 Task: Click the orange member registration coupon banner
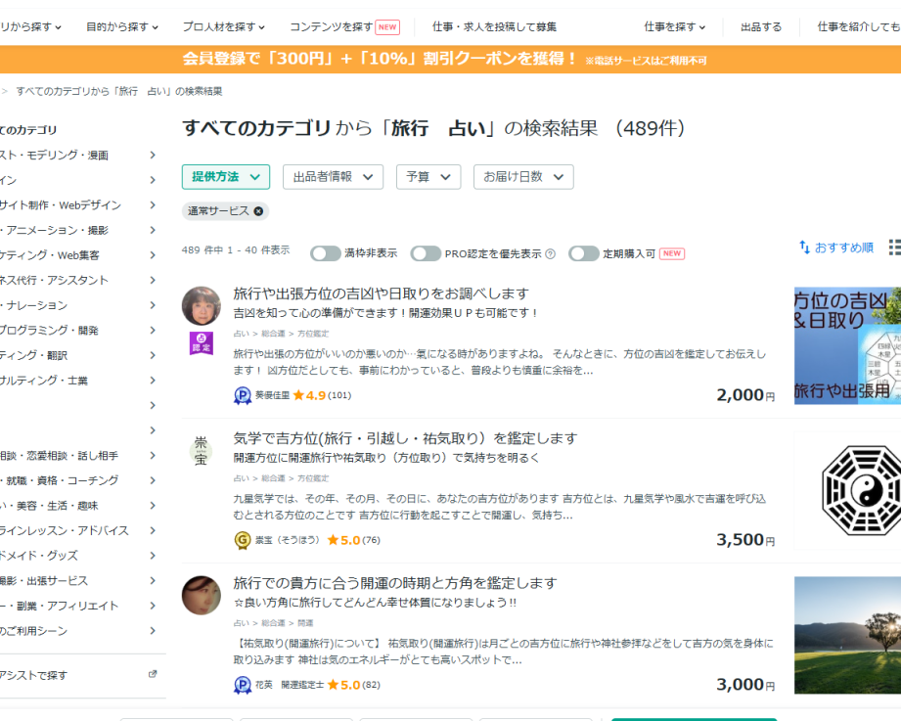(x=445, y=59)
